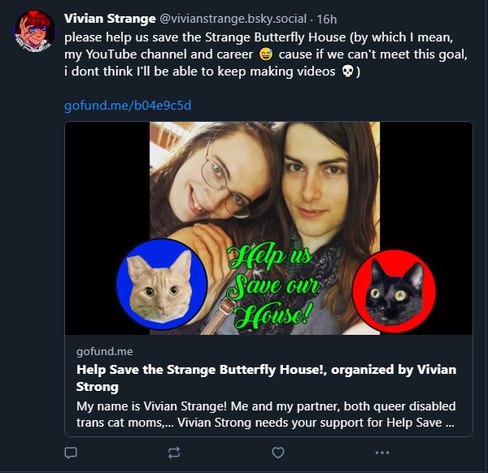The width and height of the screenshot is (488, 473).
Task: Click the gofund.me domain label in card
Action: click(104, 351)
